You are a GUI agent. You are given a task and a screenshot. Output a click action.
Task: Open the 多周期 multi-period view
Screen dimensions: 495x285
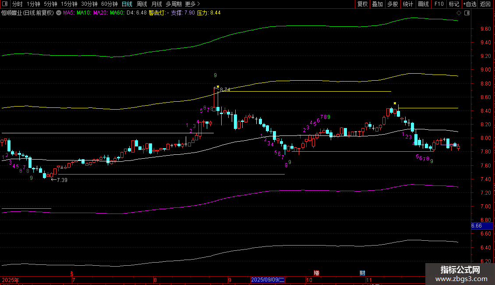tap(173, 4)
